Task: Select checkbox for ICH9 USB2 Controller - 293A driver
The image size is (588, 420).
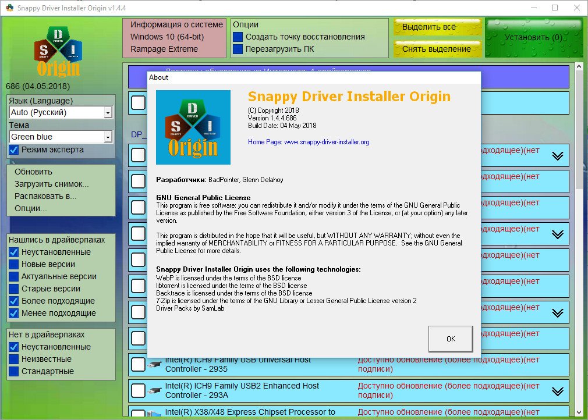Action: pos(139,390)
